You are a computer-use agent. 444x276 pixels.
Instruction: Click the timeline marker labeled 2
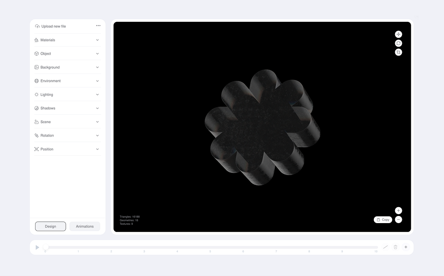point(111,252)
